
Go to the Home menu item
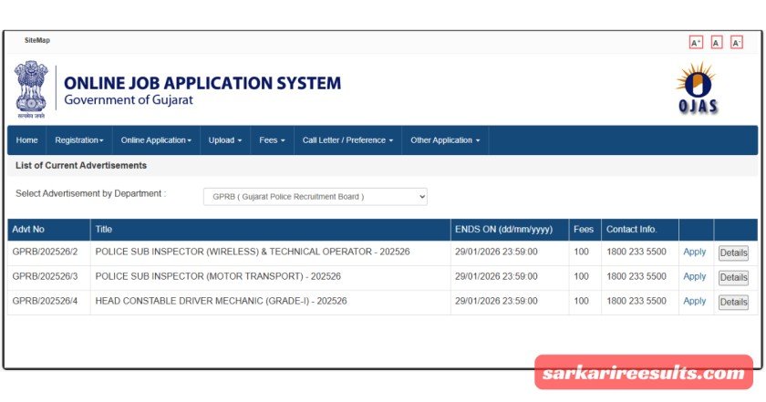[x=27, y=140]
